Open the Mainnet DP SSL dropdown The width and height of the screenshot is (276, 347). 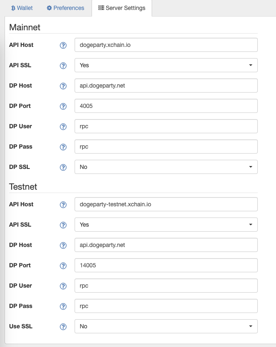[166, 167]
